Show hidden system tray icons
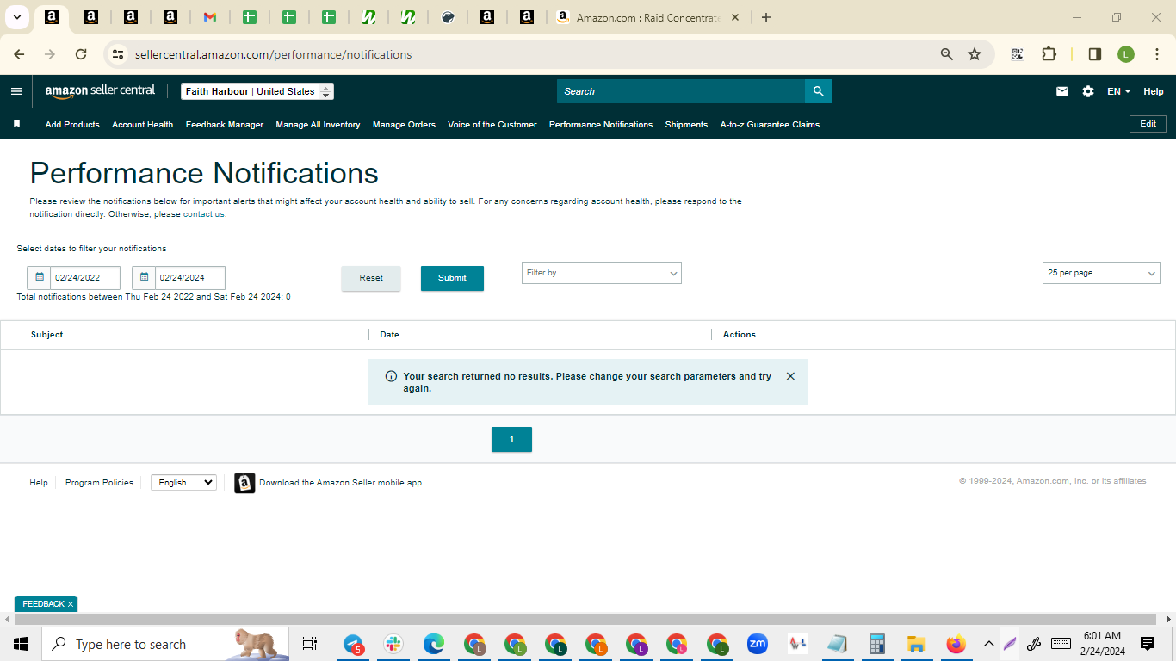 [988, 644]
